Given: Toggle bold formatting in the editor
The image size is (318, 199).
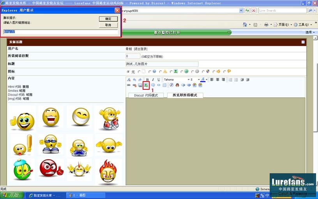Looking at the screenshot, I should [x=147, y=80].
